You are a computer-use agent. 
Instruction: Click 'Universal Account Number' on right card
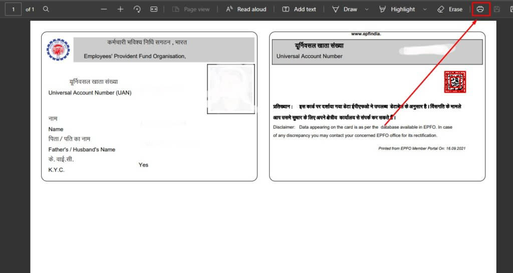310,56
